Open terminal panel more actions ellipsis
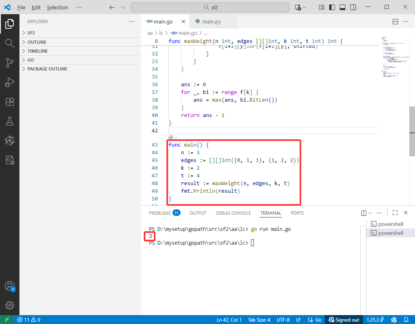This screenshot has height=324, width=415. point(379,213)
